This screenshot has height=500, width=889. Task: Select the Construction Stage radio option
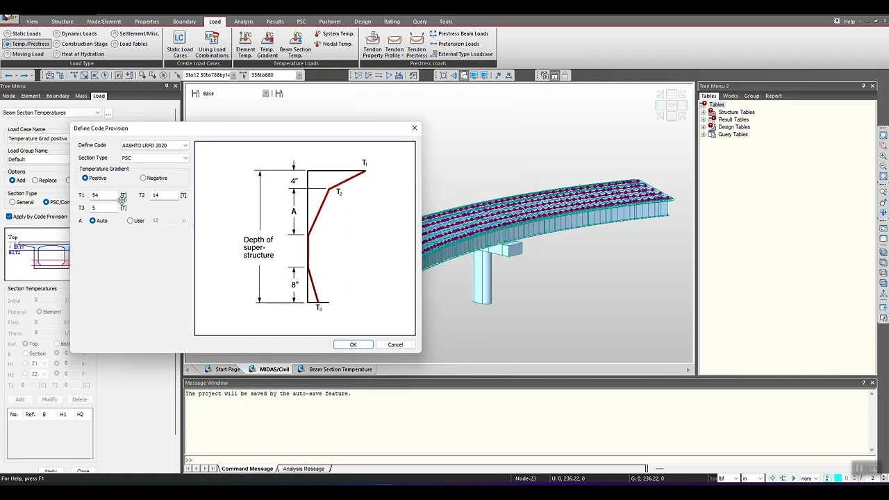pyautogui.click(x=57, y=44)
